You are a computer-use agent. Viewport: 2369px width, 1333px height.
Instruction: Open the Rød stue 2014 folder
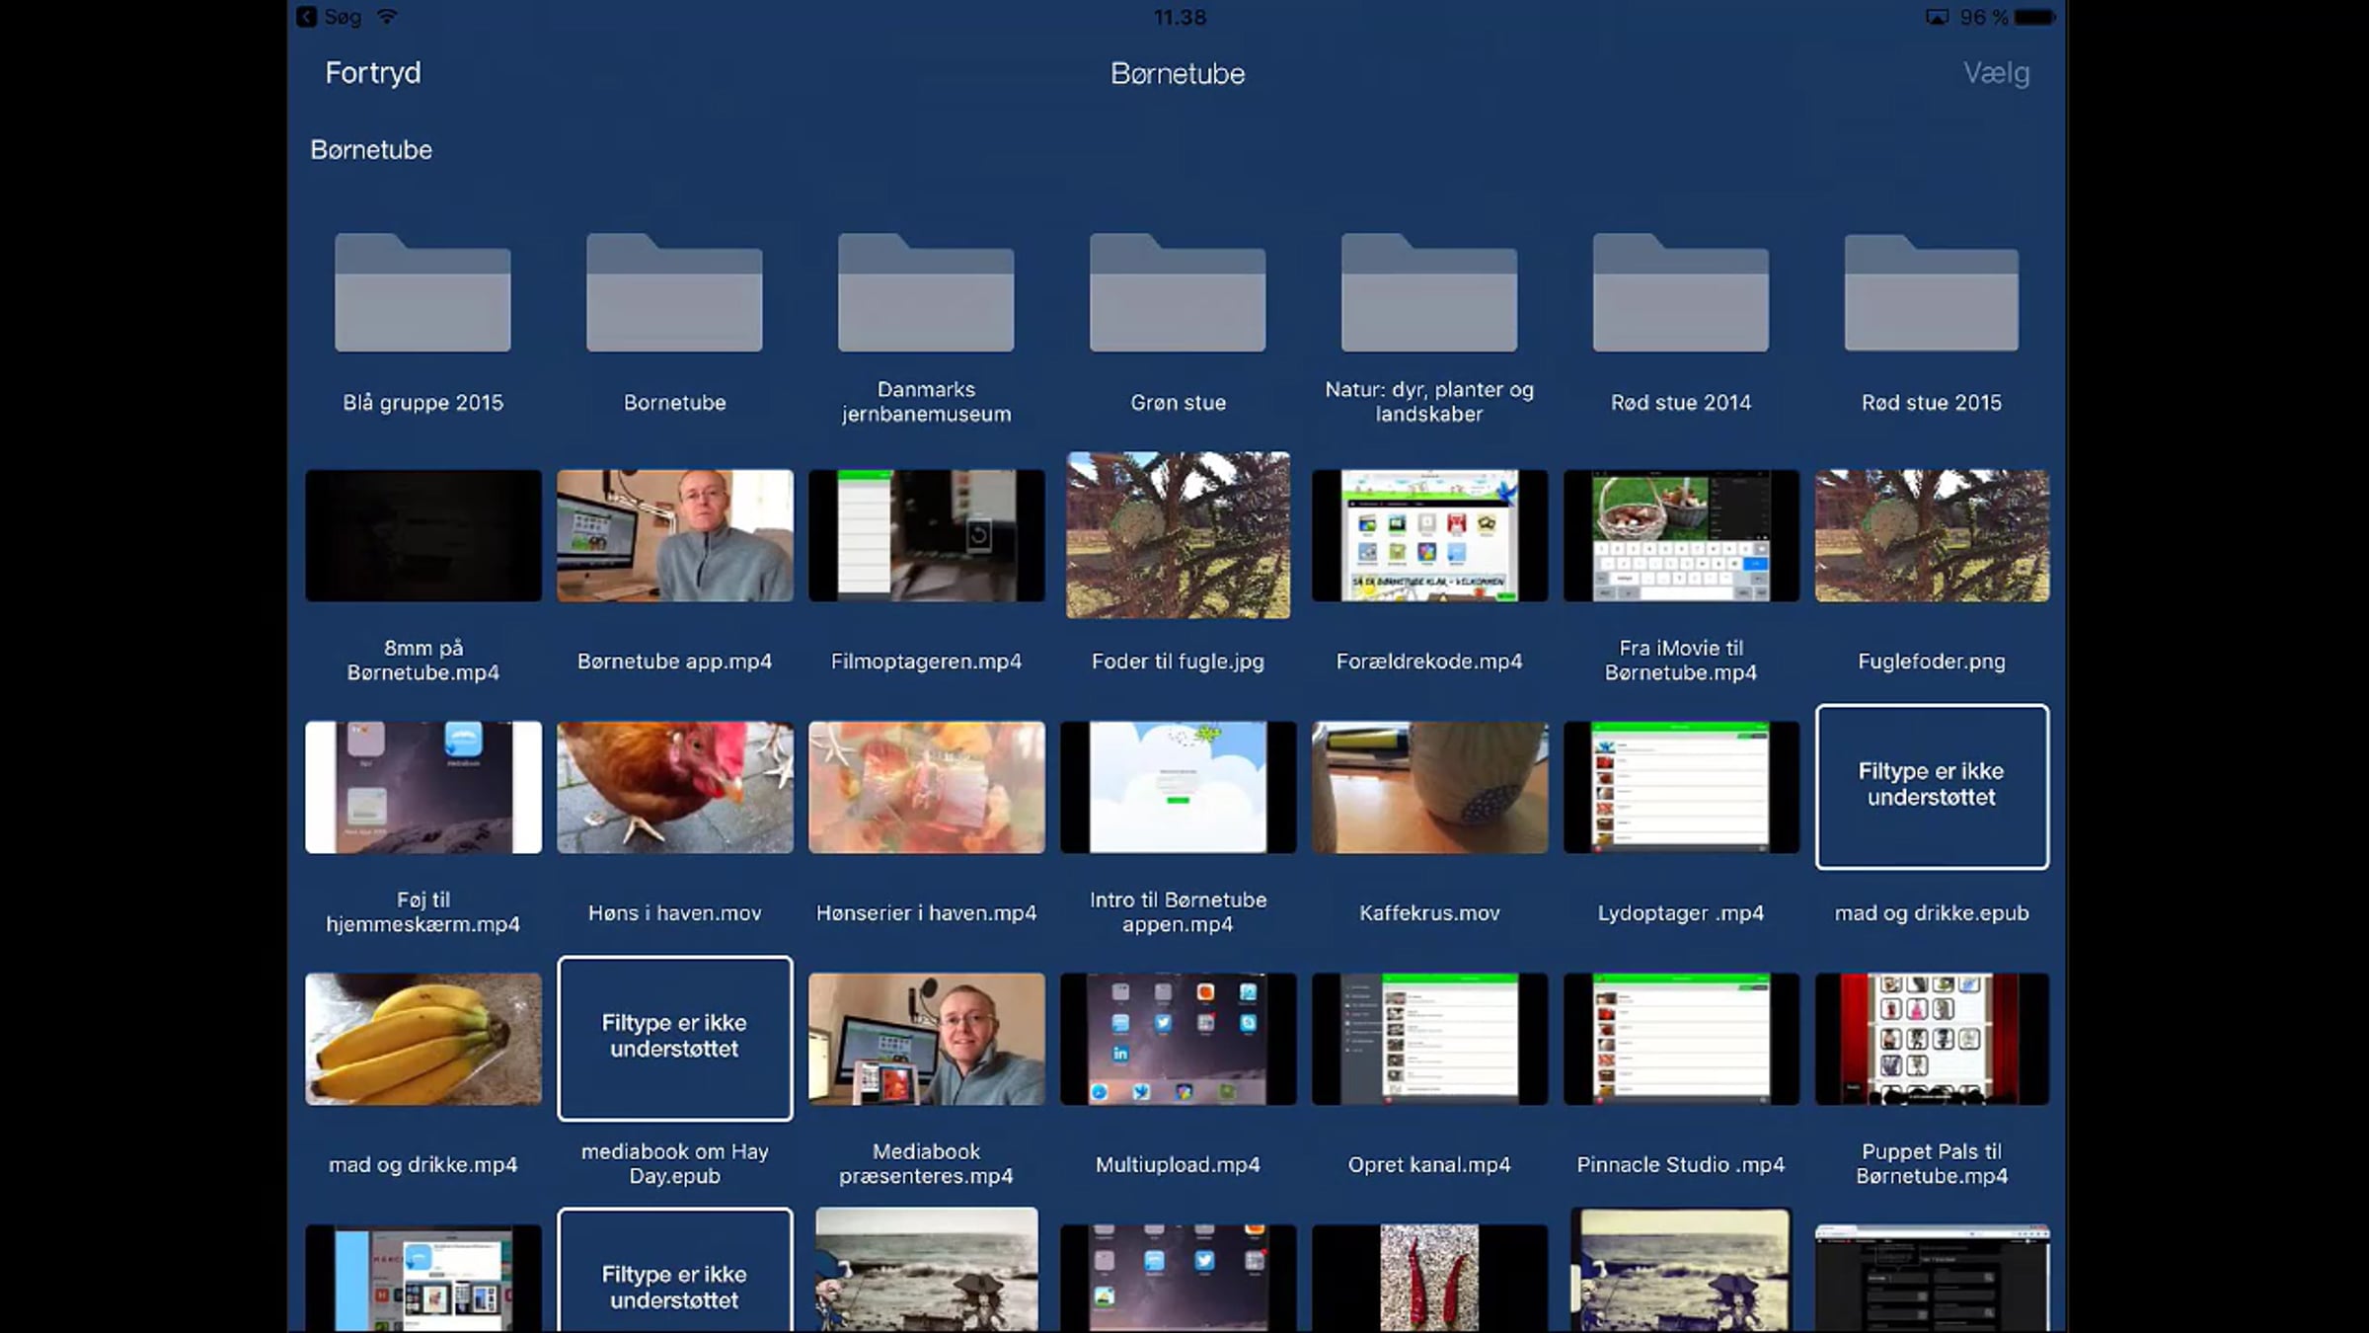[1681, 292]
